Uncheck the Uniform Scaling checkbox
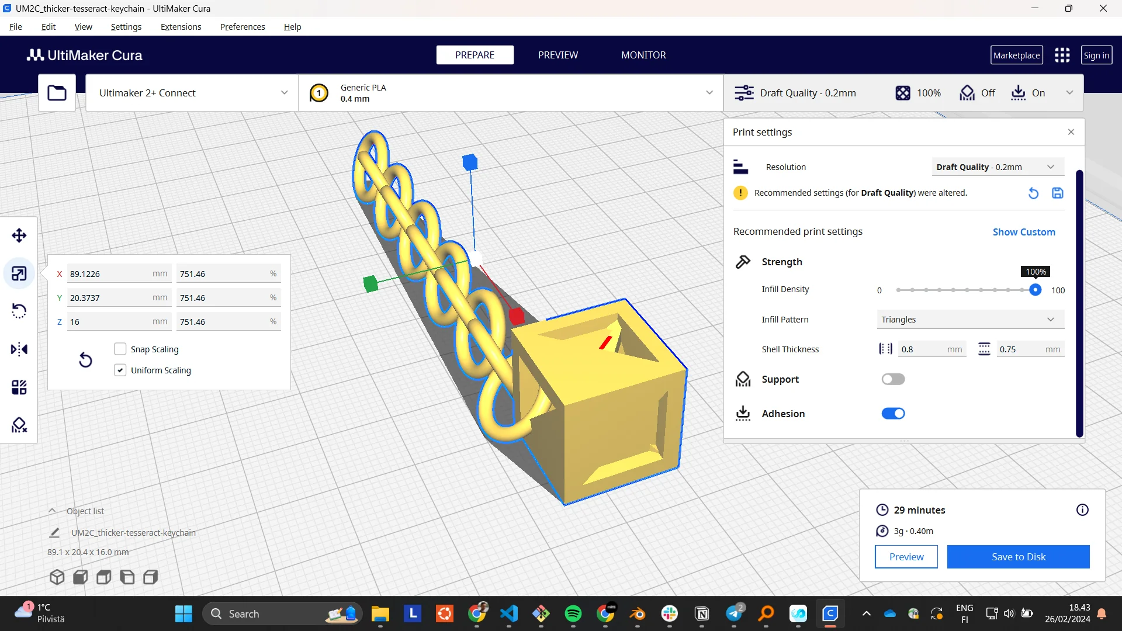 point(120,370)
